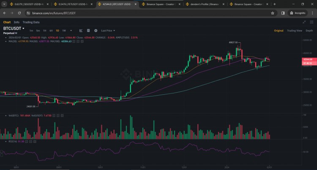Close the SEIUSDT browser tab
This screenshot has width=317, height=170.
(x=48, y=4)
